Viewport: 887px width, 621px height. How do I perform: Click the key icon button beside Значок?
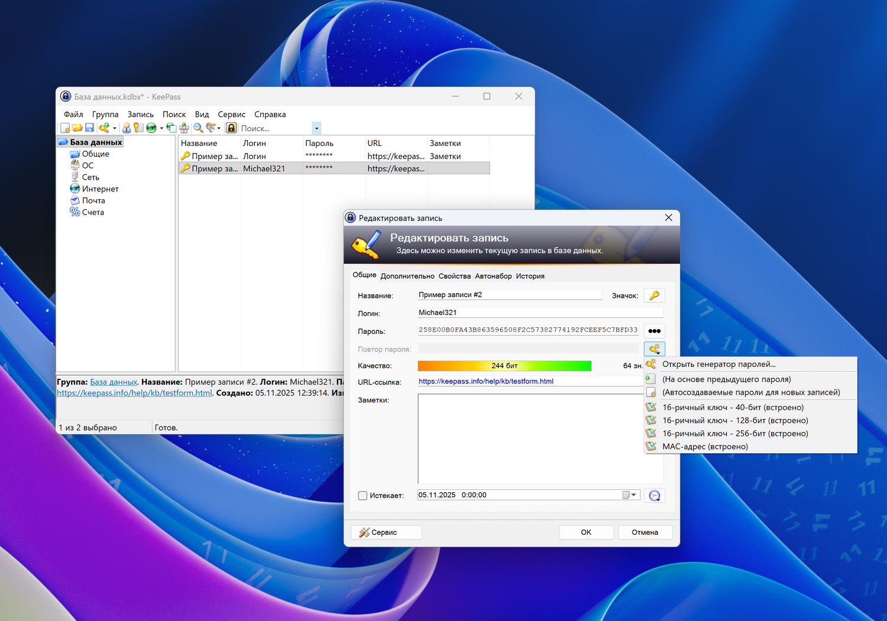[654, 295]
